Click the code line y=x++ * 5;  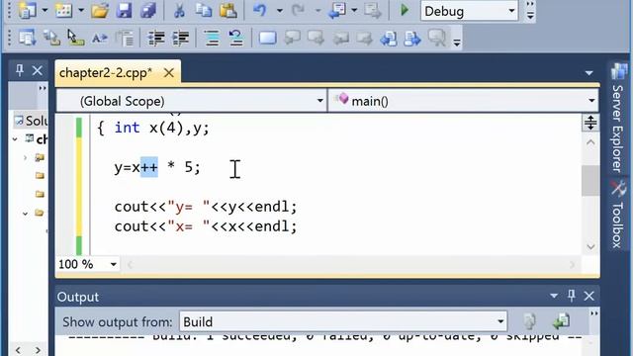[x=157, y=167]
